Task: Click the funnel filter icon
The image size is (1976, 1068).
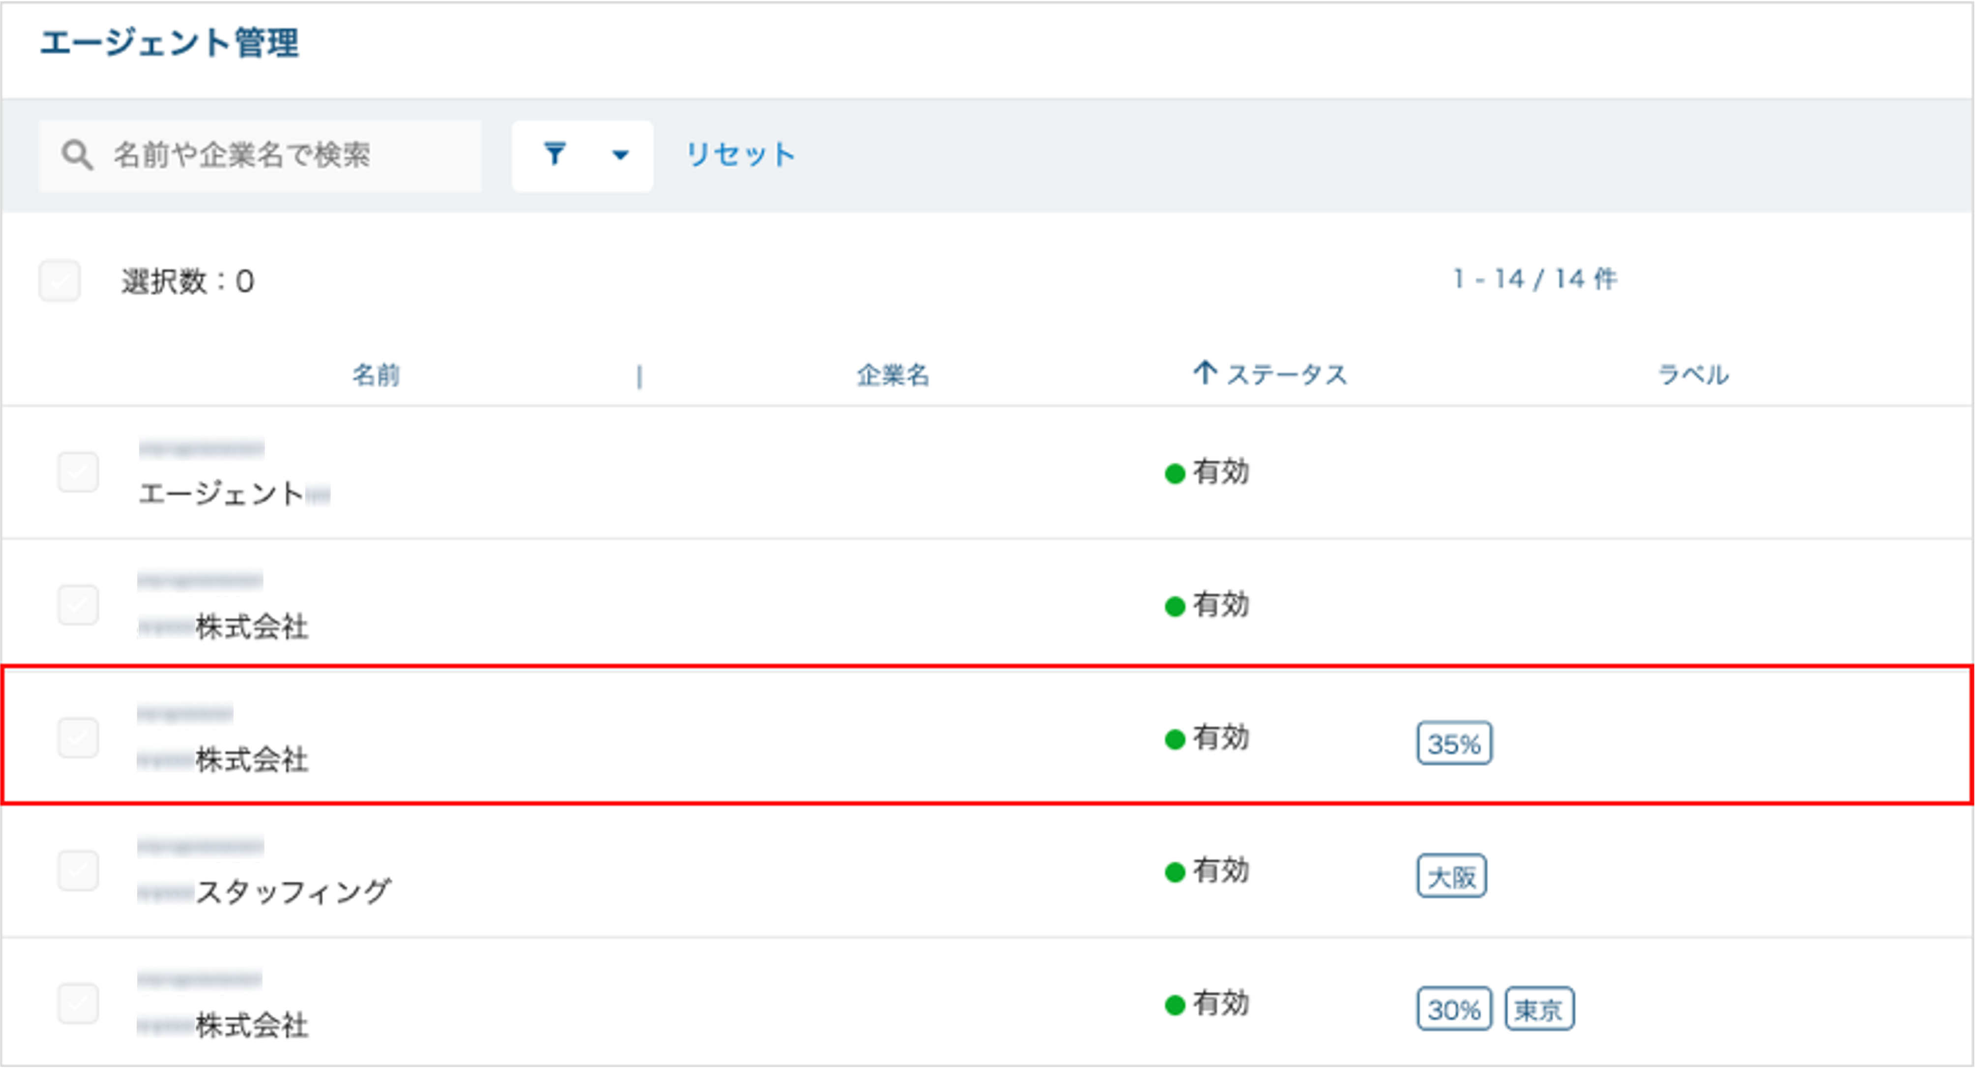Action: click(555, 153)
